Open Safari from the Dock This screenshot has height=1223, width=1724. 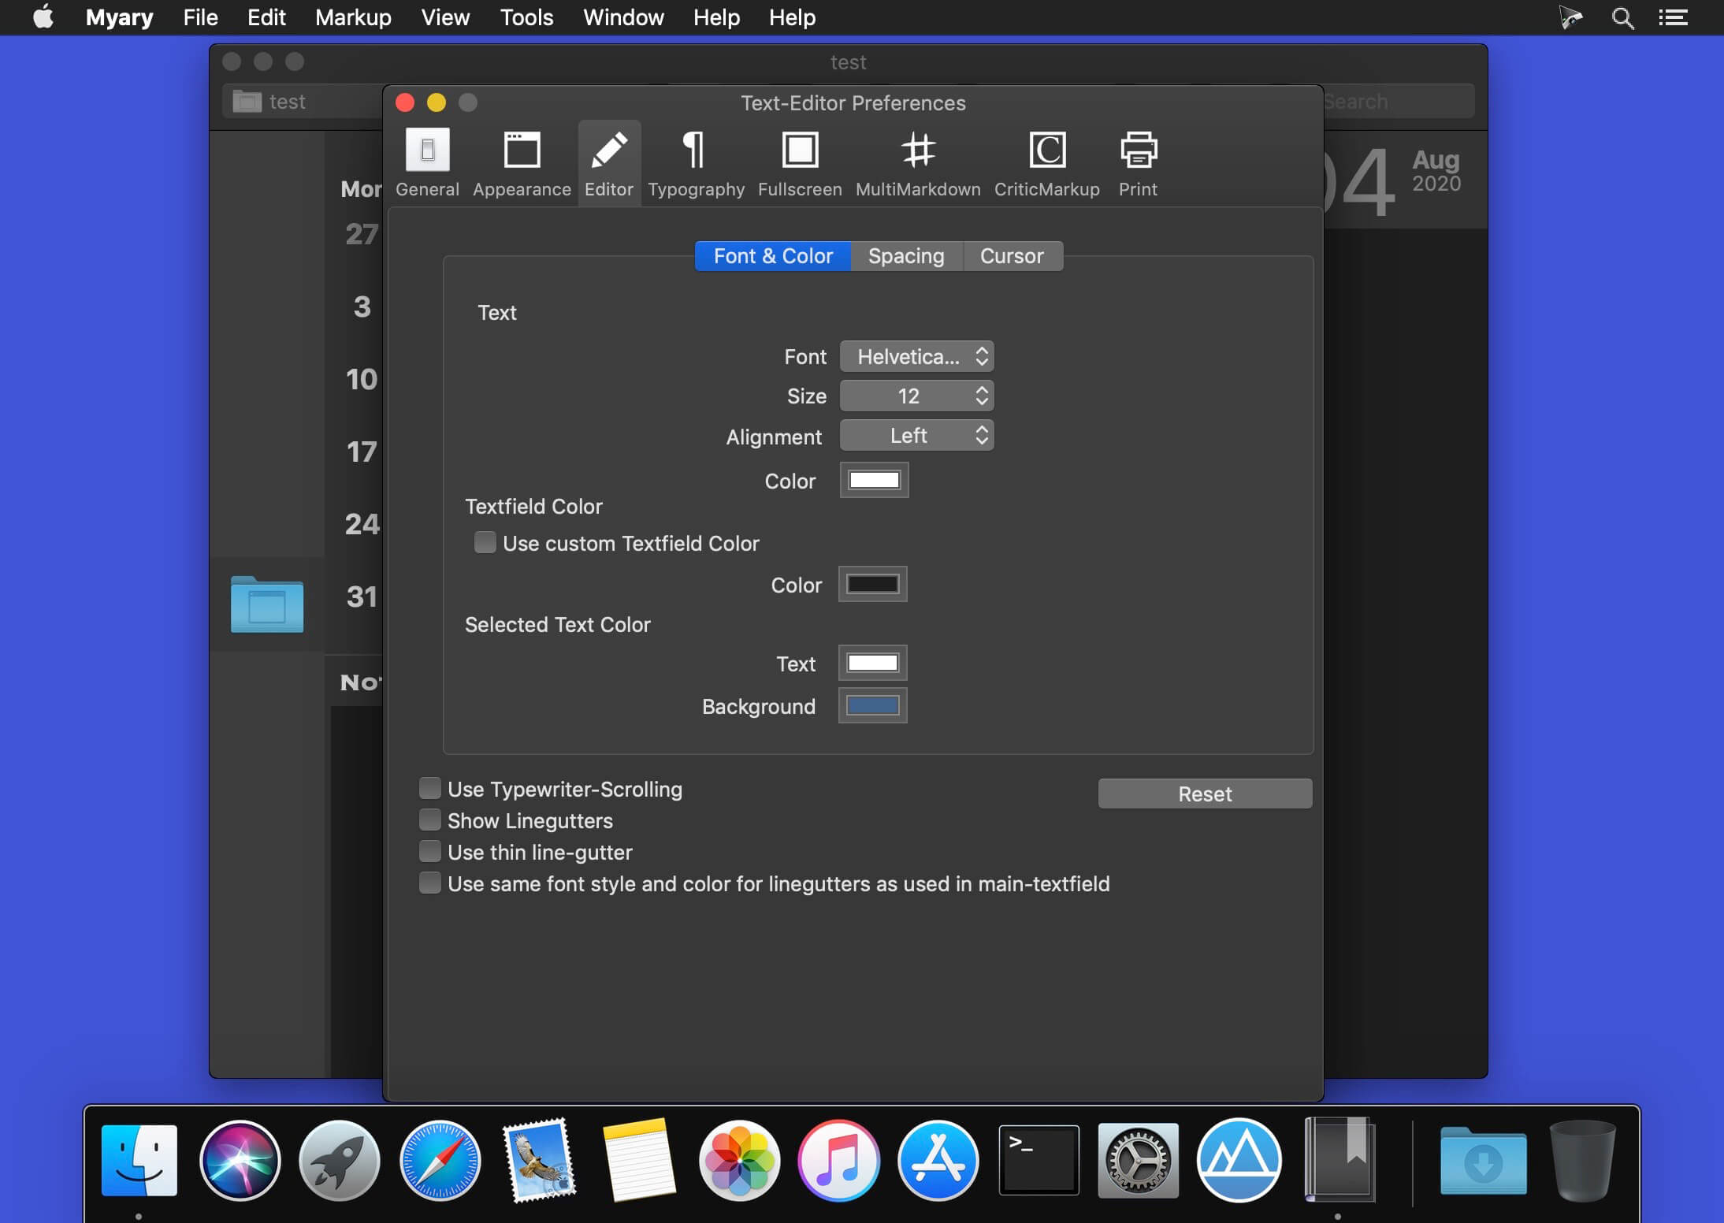[440, 1160]
